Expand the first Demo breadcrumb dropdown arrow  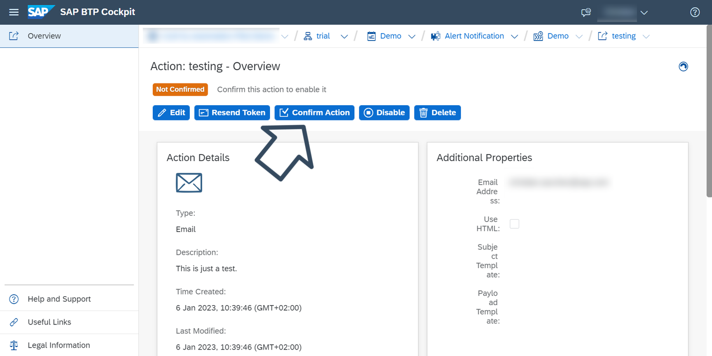(x=411, y=37)
